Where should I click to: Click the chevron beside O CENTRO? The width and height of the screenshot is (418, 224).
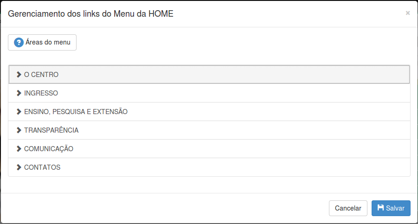point(19,75)
